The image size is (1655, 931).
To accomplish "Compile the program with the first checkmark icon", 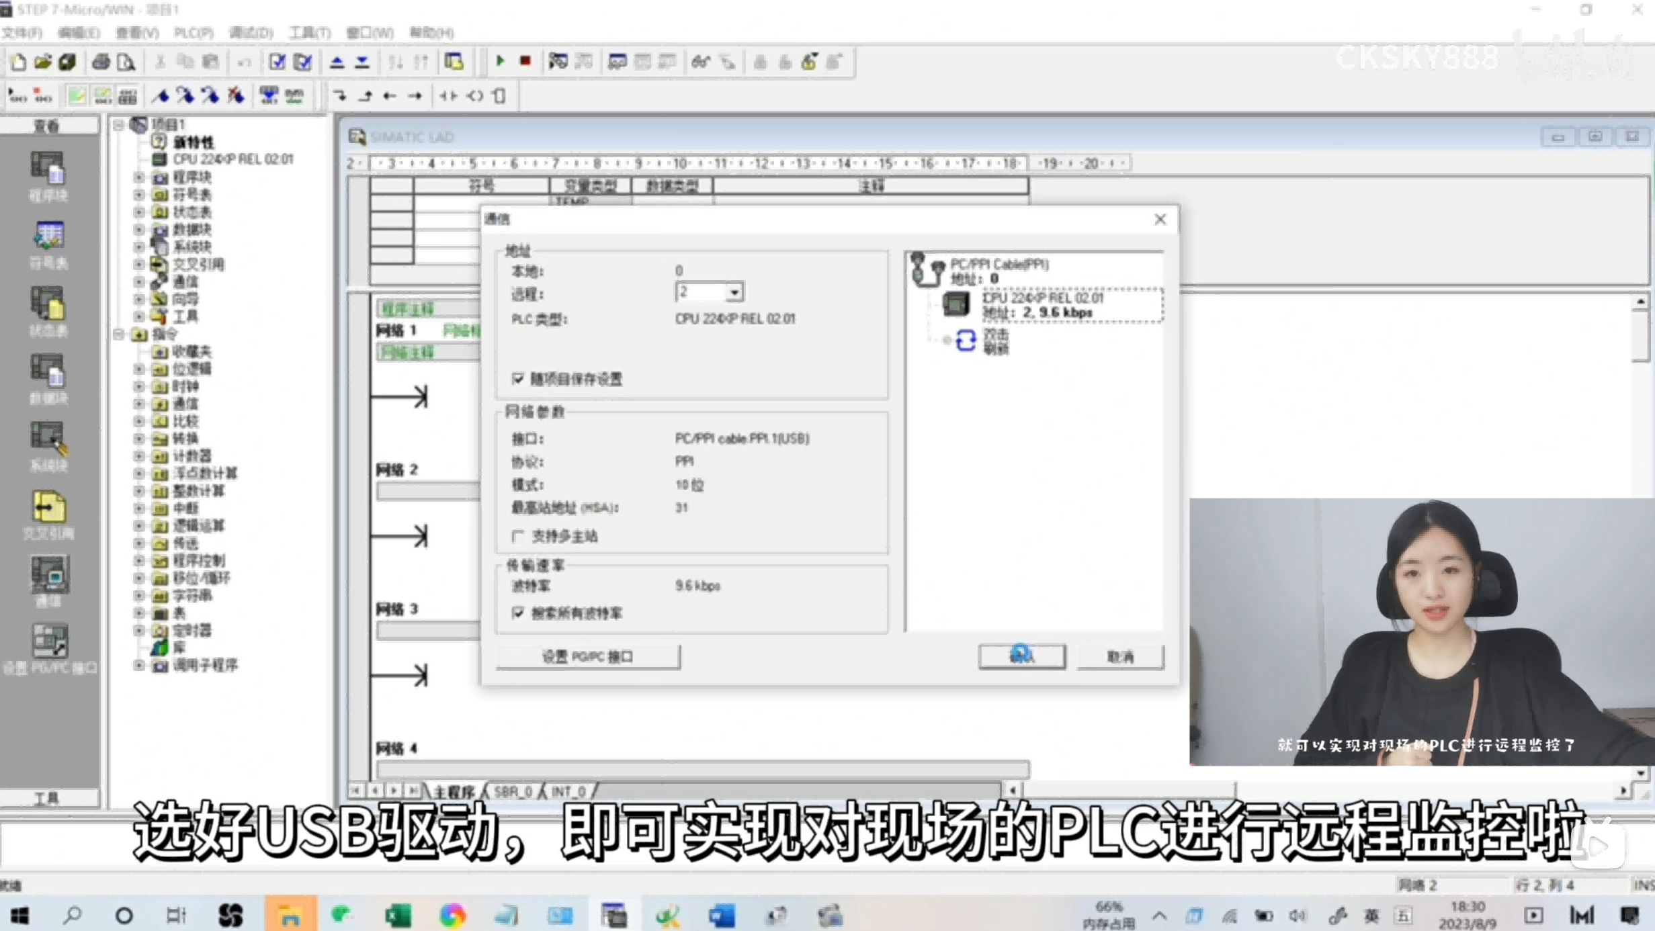I will pos(277,62).
